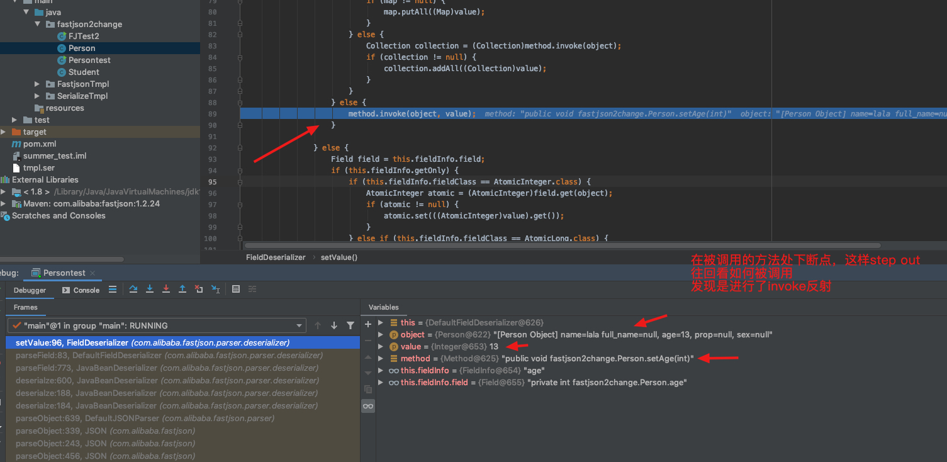Click the Run to Cursor icon

[x=215, y=290]
